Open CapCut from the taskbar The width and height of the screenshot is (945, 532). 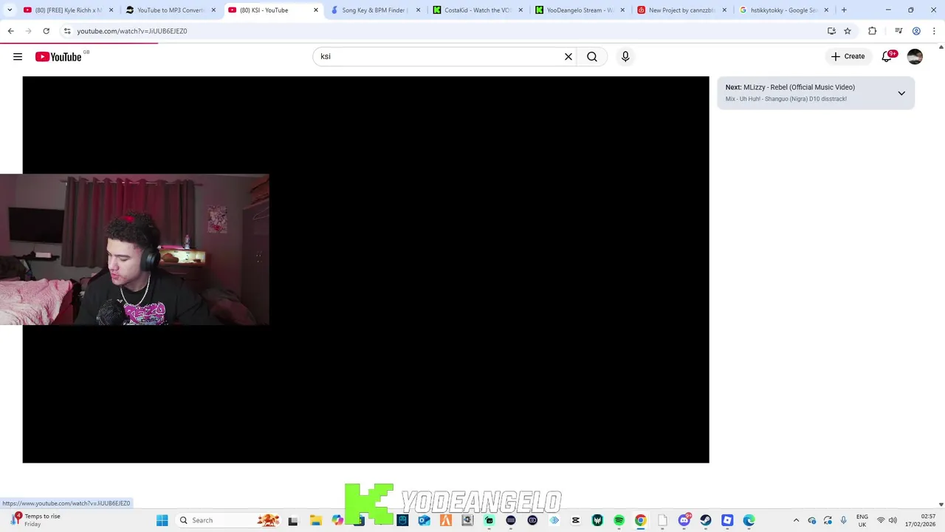click(576, 520)
